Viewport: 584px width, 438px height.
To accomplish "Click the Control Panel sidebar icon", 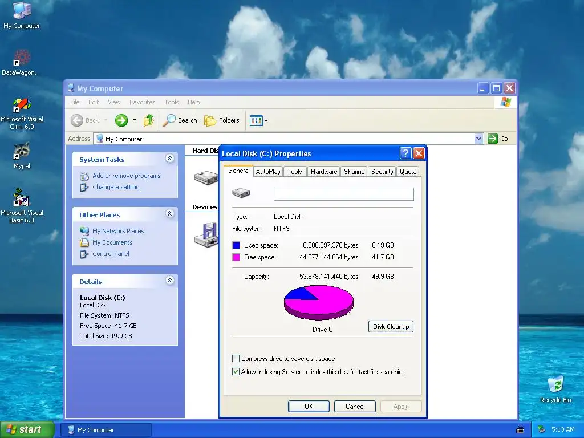I will pyautogui.click(x=84, y=254).
